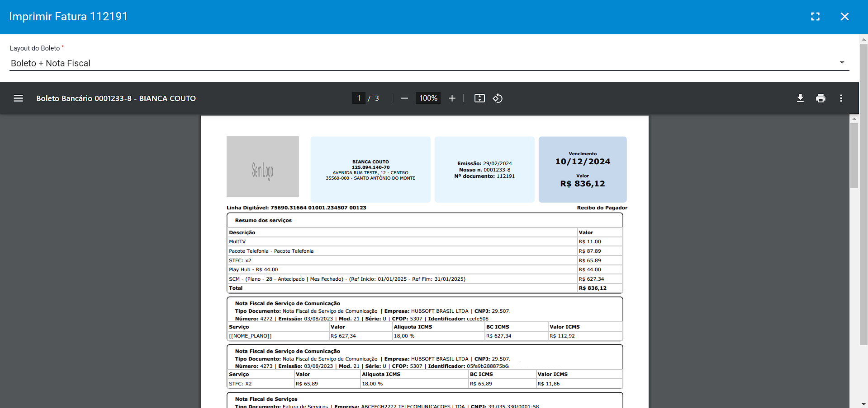Zoom in the PDF with plus icon

coord(452,98)
